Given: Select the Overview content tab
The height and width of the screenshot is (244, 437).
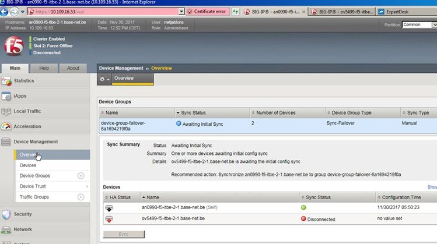Looking at the screenshot, I should point(132,79).
